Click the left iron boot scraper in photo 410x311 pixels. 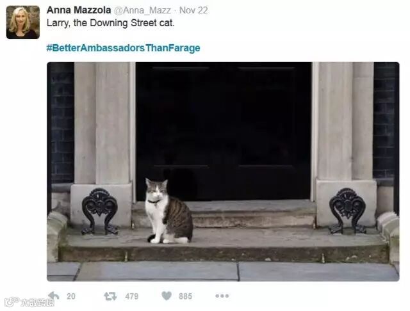100,211
